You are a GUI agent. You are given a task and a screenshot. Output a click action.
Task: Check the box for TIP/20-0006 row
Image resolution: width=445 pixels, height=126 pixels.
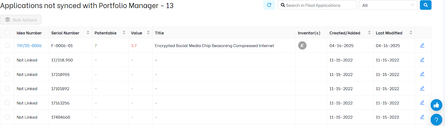coord(7,45)
